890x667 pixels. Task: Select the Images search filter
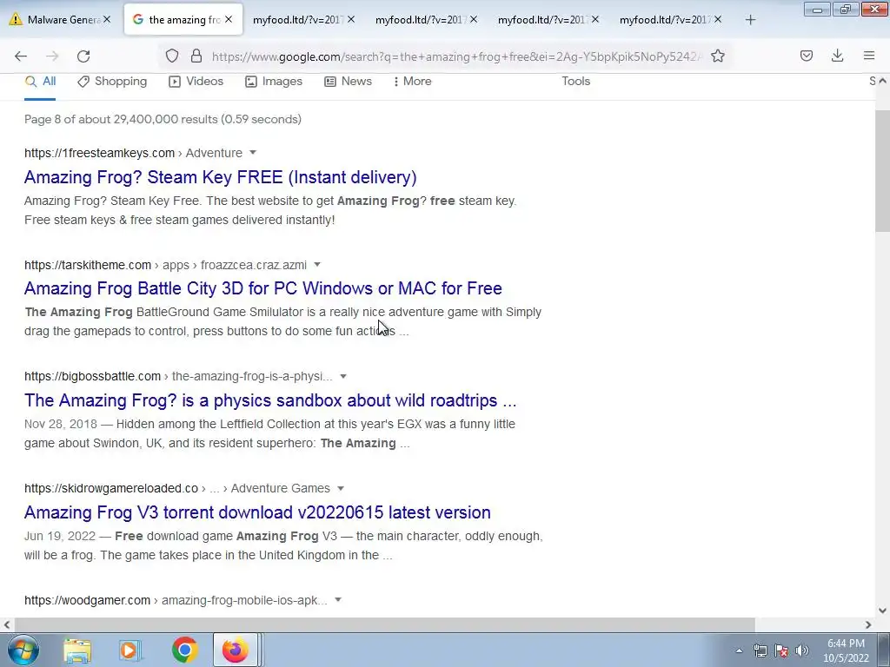point(274,81)
